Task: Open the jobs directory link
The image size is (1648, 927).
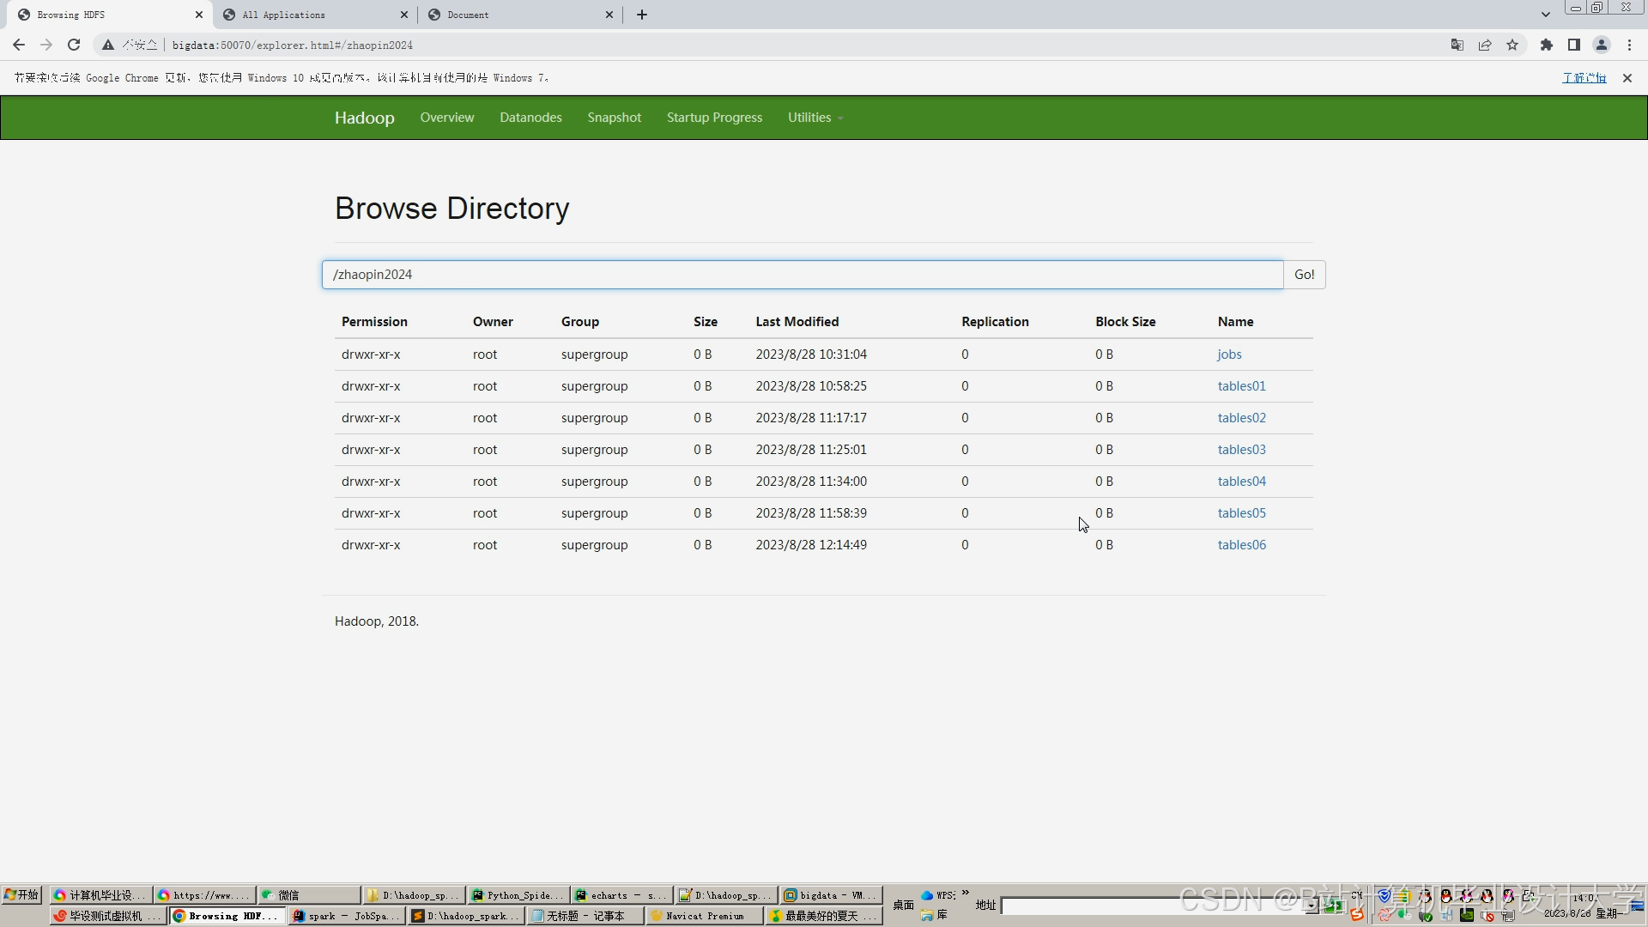Action: pyautogui.click(x=1229, y=354)
